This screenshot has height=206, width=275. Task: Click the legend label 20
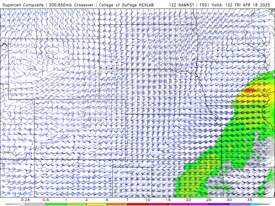click(x=188, y=200)
